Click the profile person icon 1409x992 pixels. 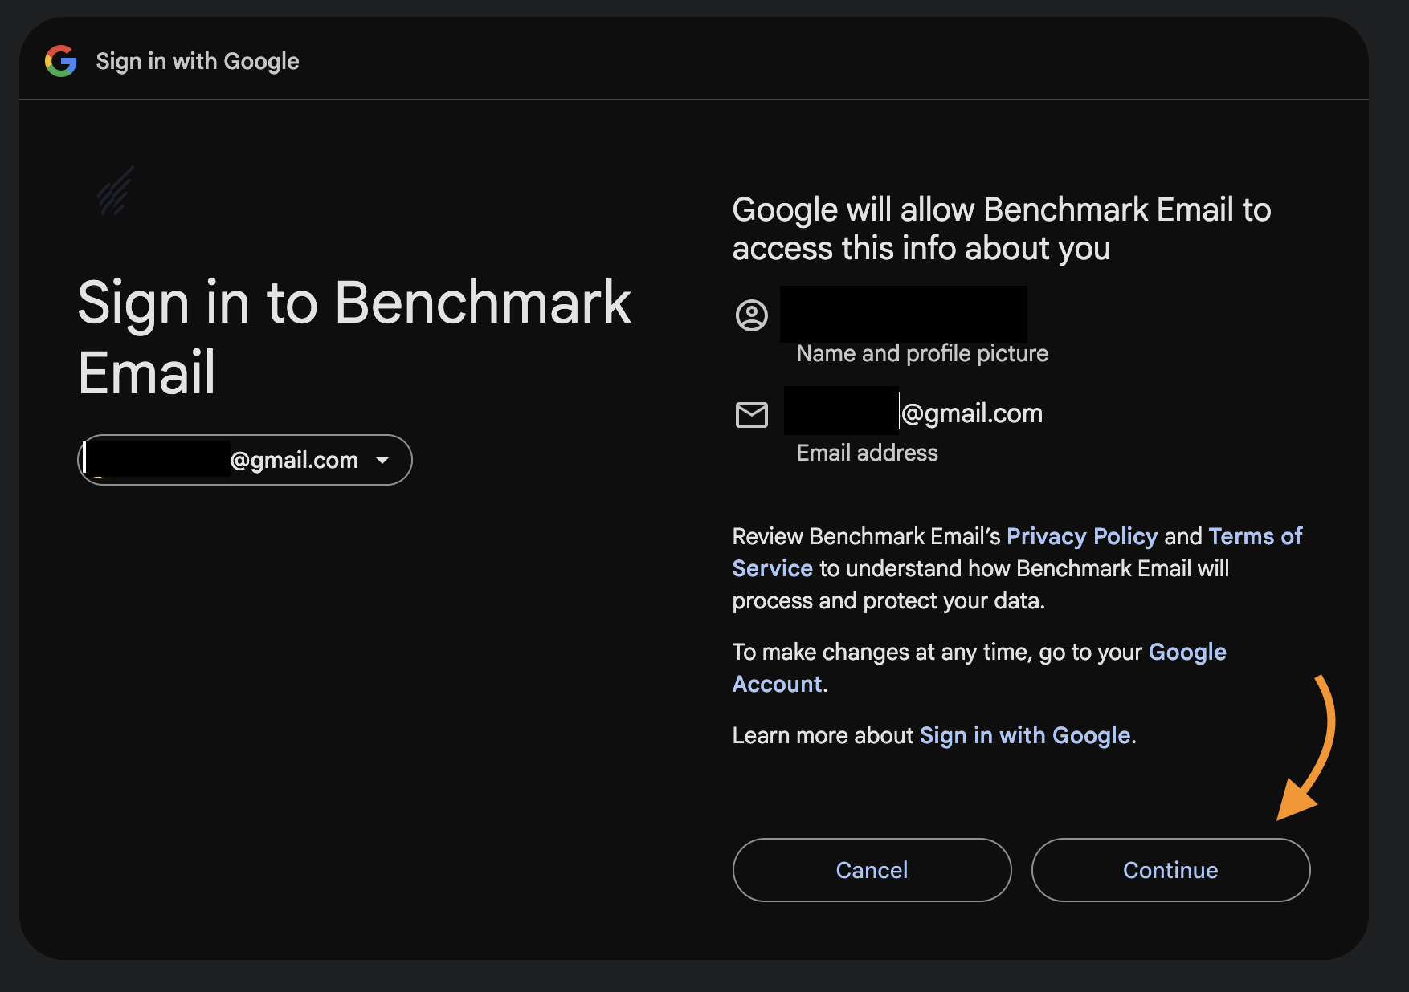(752, 315)
